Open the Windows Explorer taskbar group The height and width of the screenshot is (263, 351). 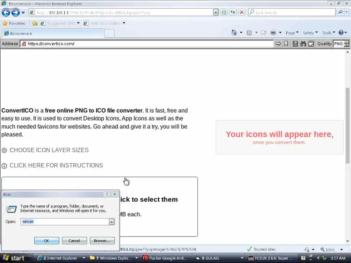point(113,258)
